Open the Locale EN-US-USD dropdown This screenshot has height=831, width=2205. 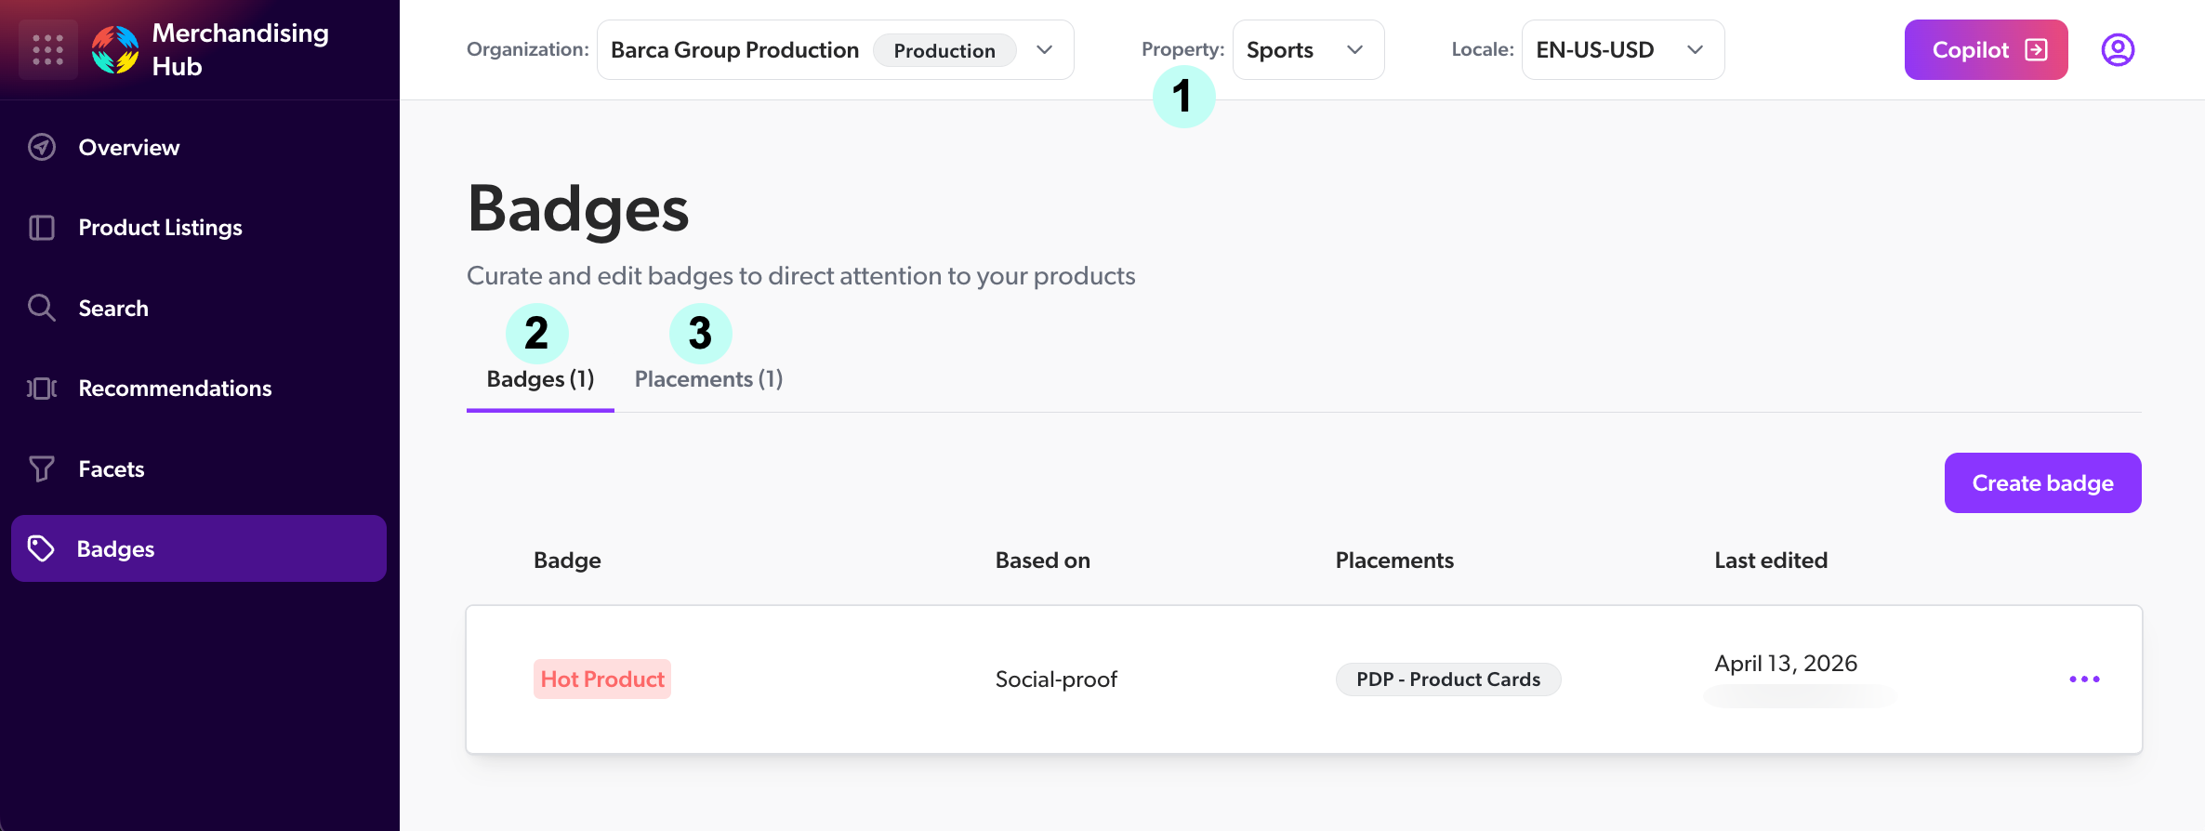coord(1622,50)
